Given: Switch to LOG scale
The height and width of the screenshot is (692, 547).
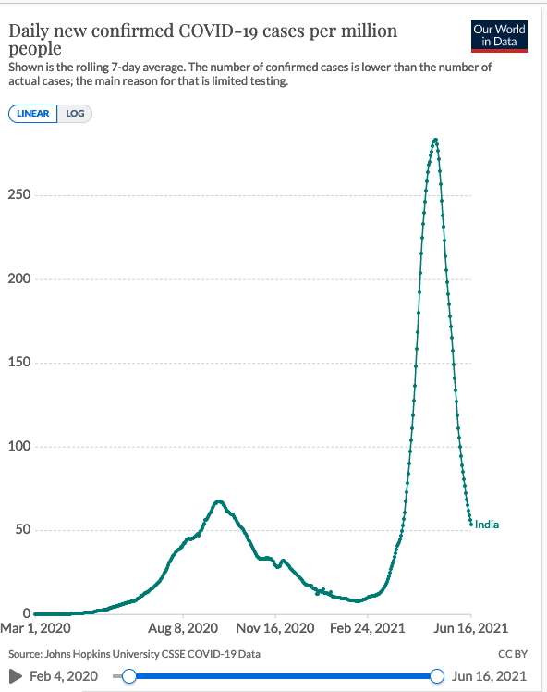Looking at the screenshot, I should 75,114.
